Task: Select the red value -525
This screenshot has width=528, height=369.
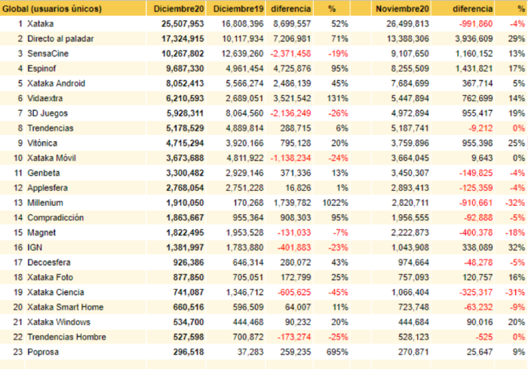Action: [x=484, y=337]
